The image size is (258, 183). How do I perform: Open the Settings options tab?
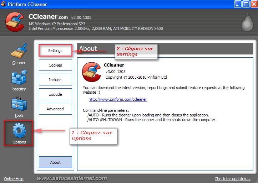55,51
